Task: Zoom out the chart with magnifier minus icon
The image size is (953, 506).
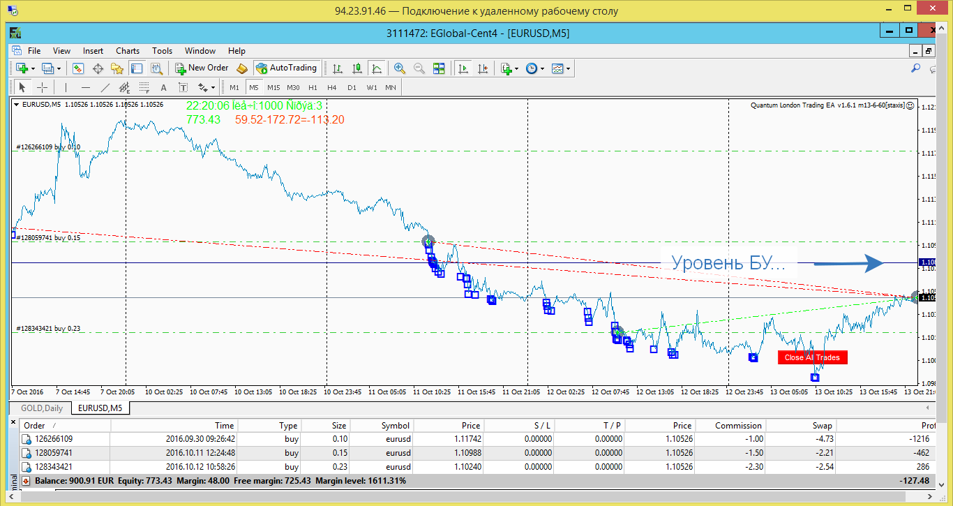Action: [x=419, y=68]
